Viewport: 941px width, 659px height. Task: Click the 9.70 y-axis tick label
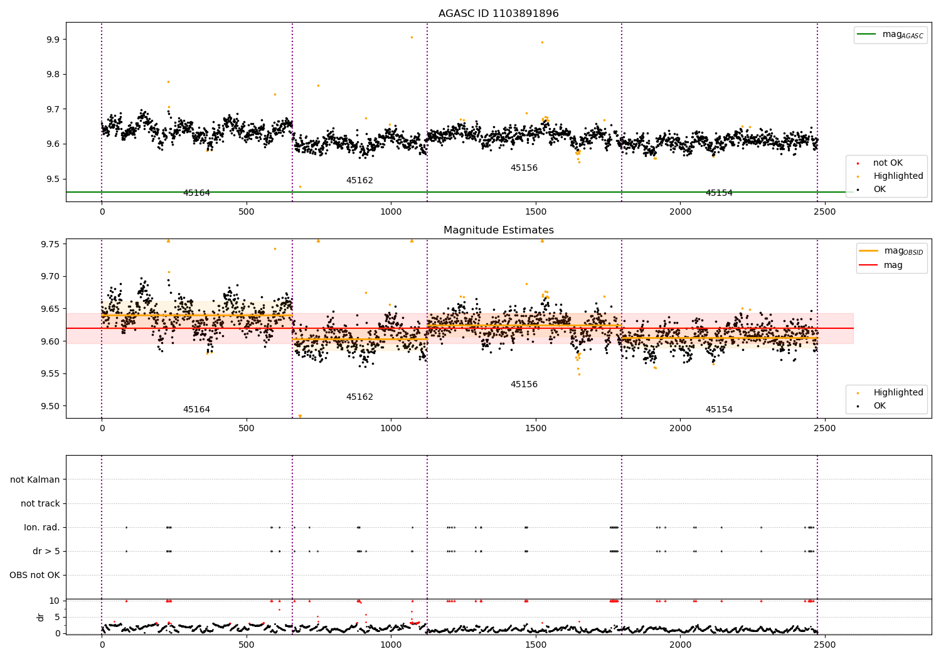51,276
